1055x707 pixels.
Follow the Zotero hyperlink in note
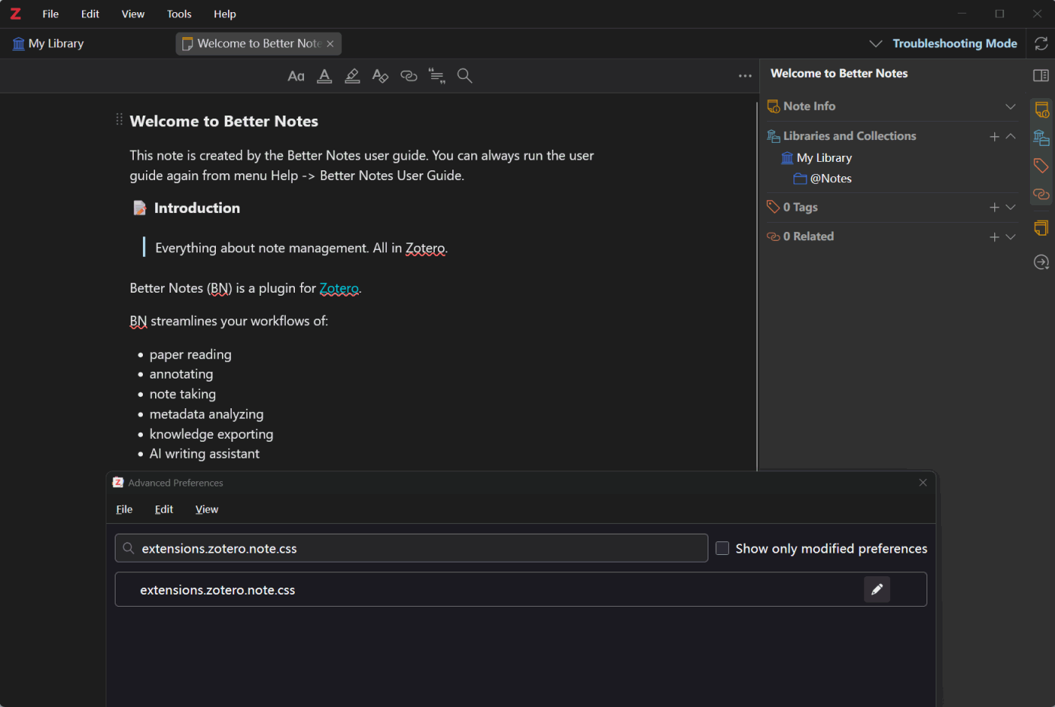click(339, 288)
